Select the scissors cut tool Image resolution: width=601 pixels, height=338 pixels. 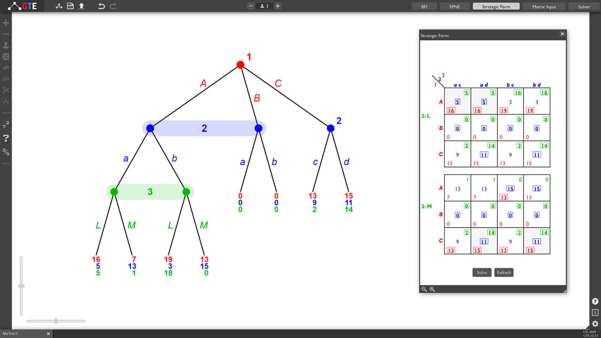(6, 90)
